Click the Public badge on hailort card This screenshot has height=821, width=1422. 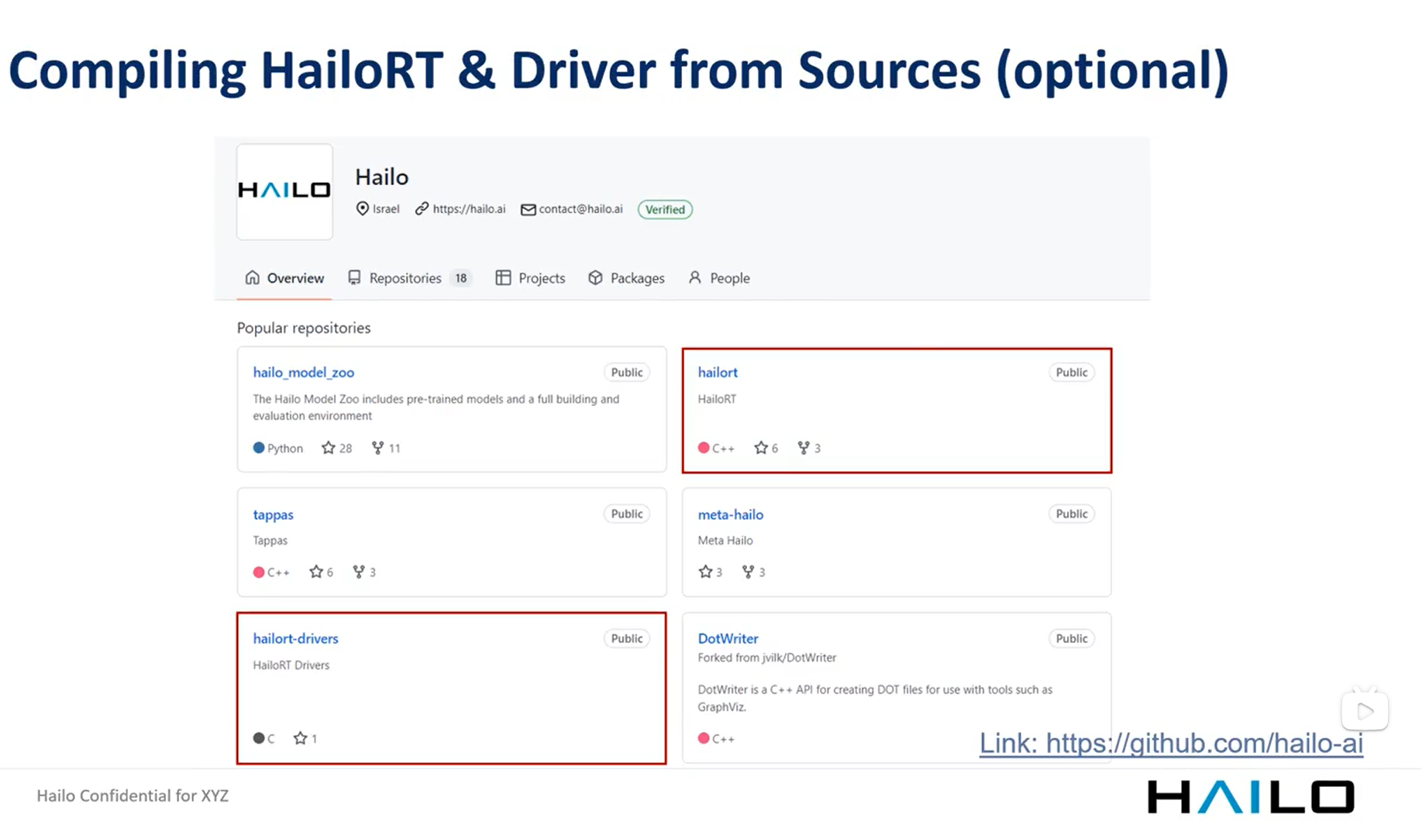click(x=1072, y=373)
